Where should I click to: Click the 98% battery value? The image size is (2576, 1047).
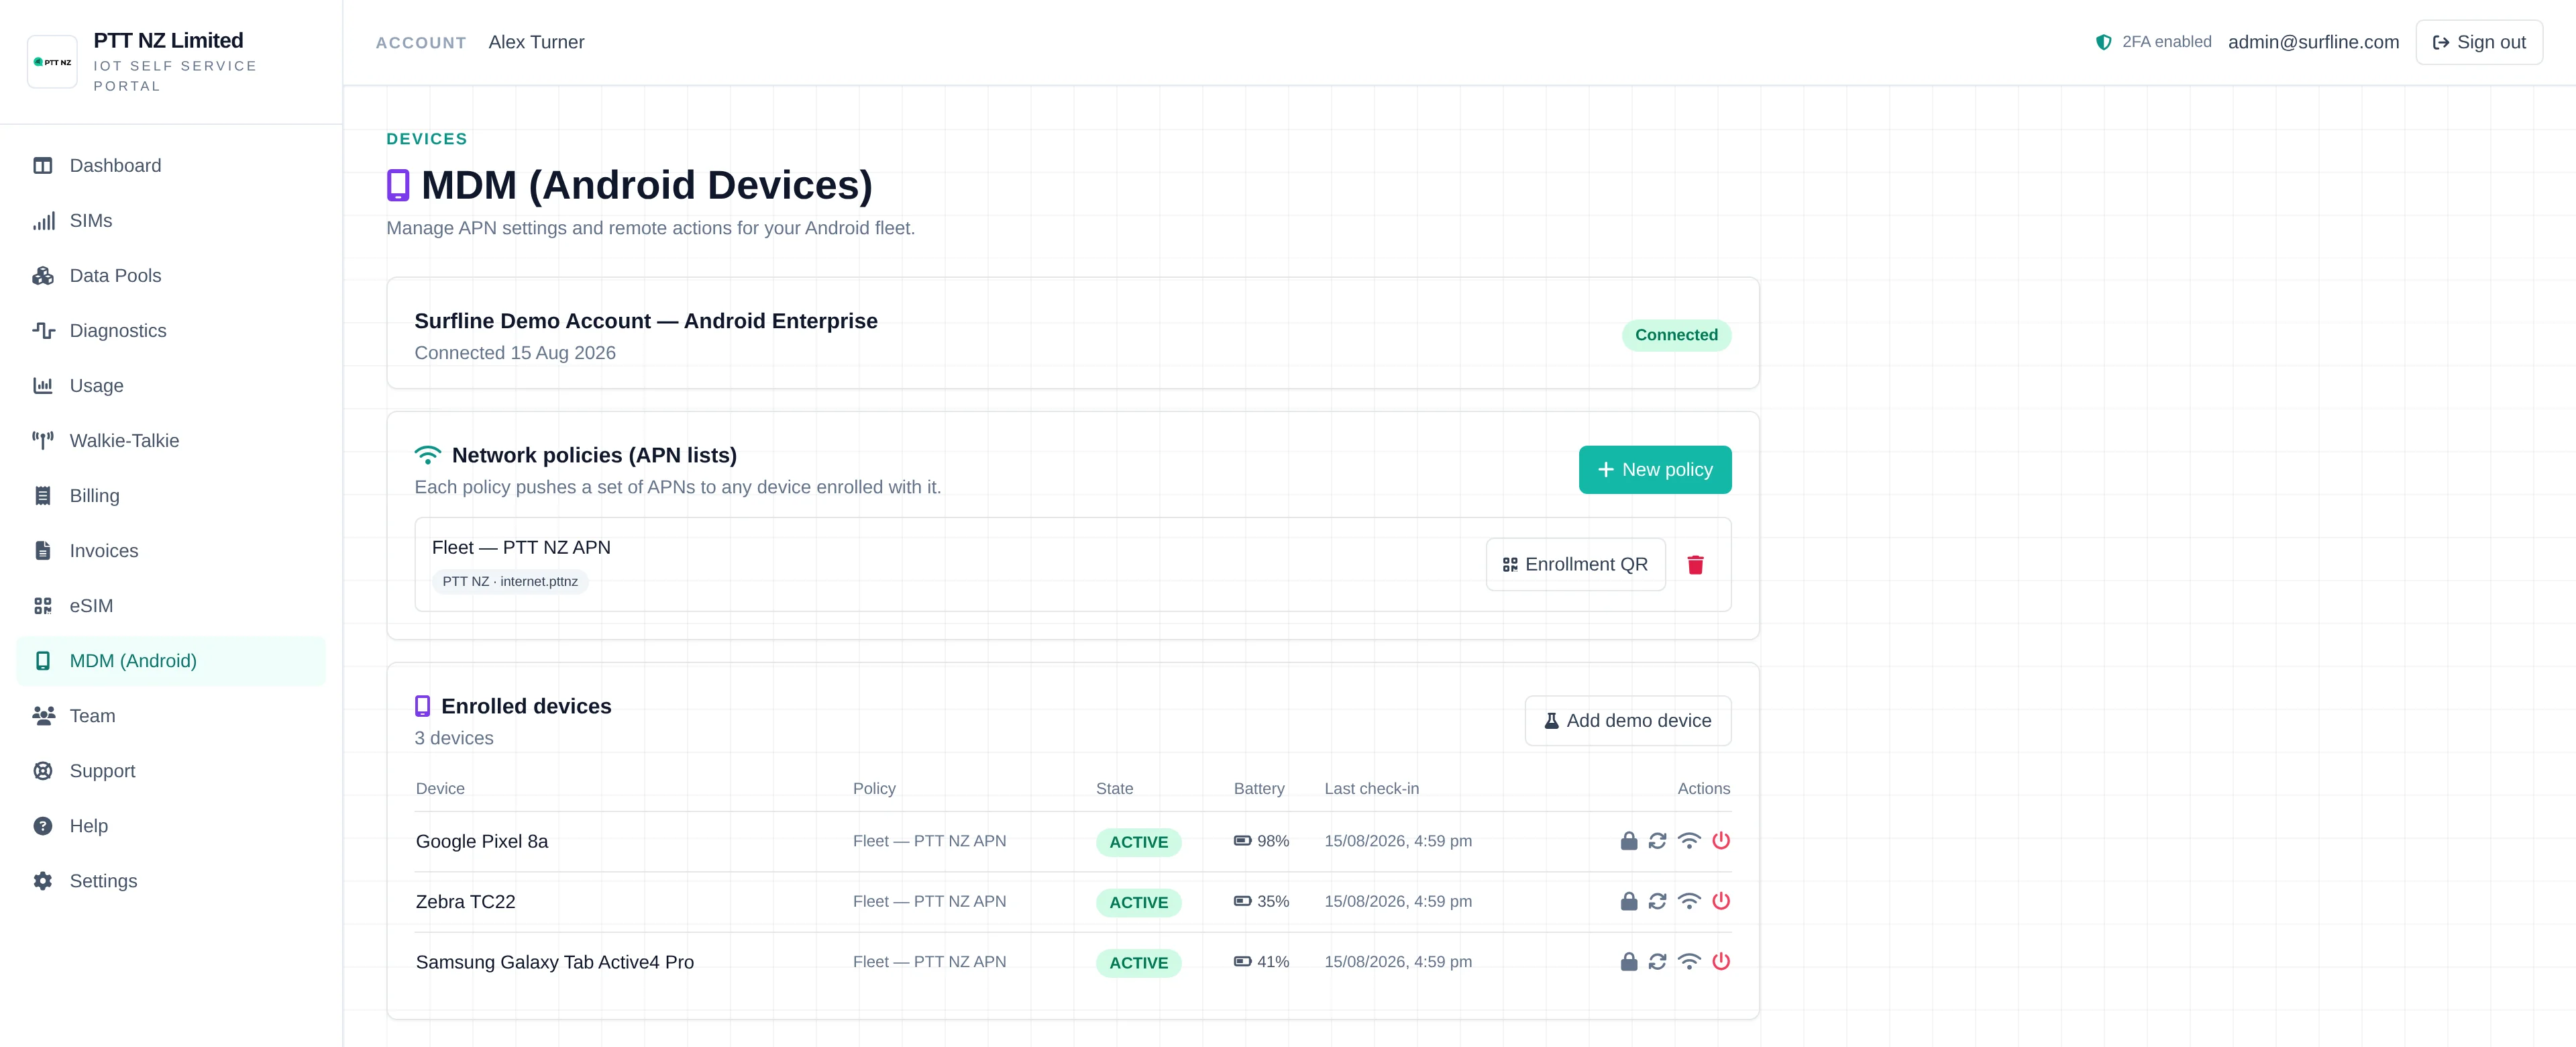(x=1273, y=841)
